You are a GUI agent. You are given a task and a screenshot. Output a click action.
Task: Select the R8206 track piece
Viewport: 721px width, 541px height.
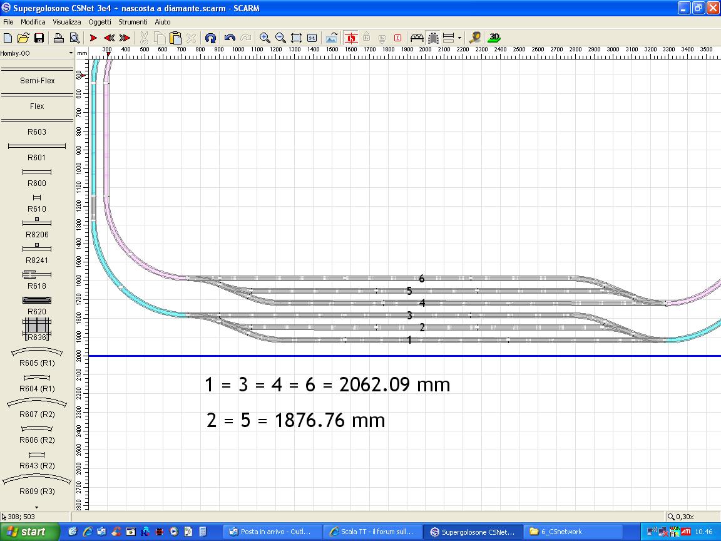pyautogui.click(x=37, y=229)
